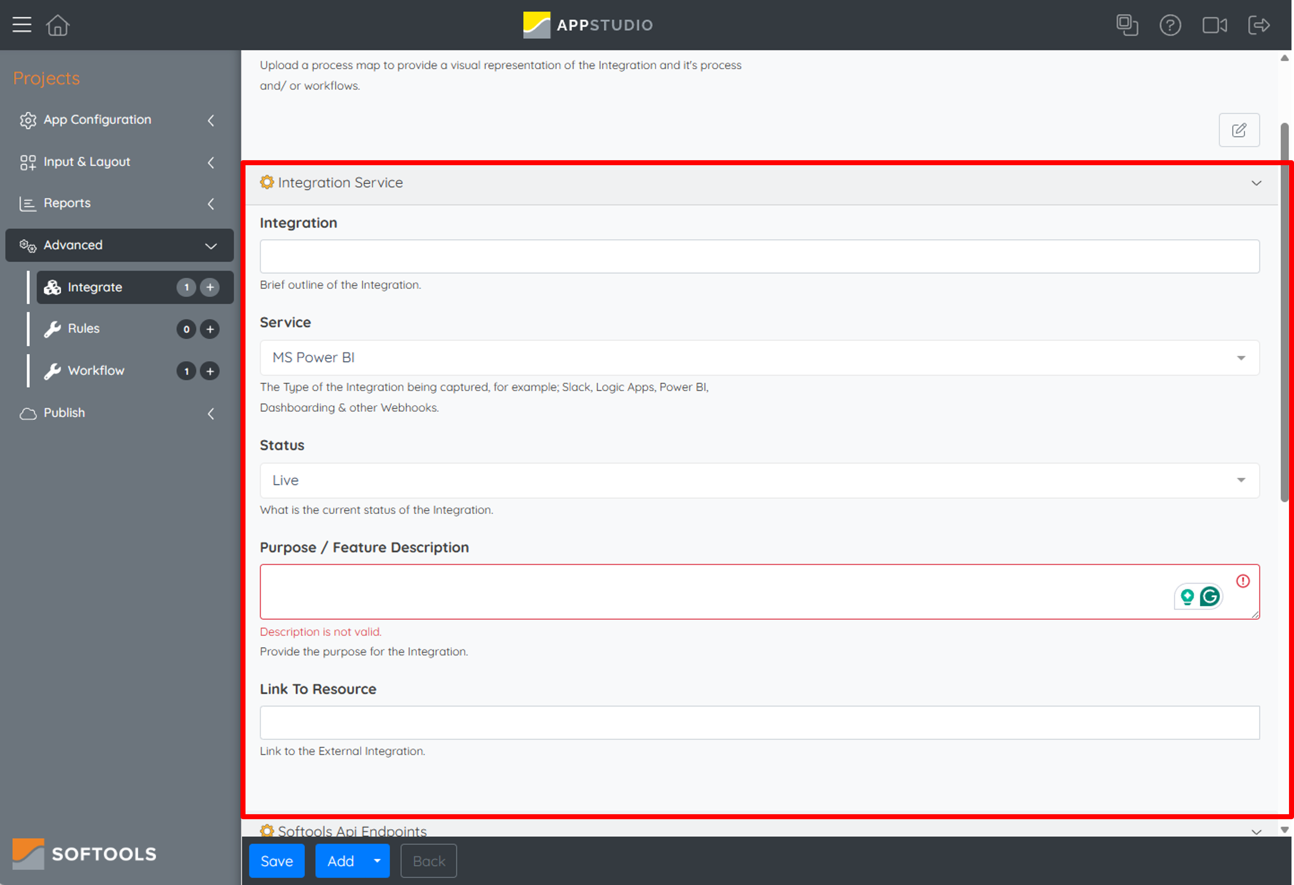This screenshot has height=885, width=1294.
Task: Add a new Workflow with the plus icon
Action: (210, 370)
